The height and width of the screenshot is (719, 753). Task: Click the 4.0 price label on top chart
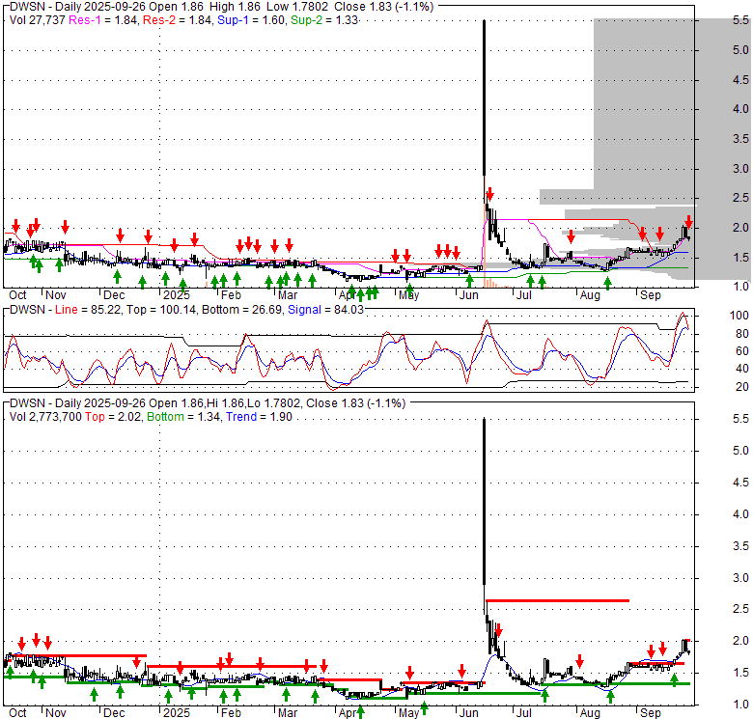pyautogui.click(x=740, y=109)
